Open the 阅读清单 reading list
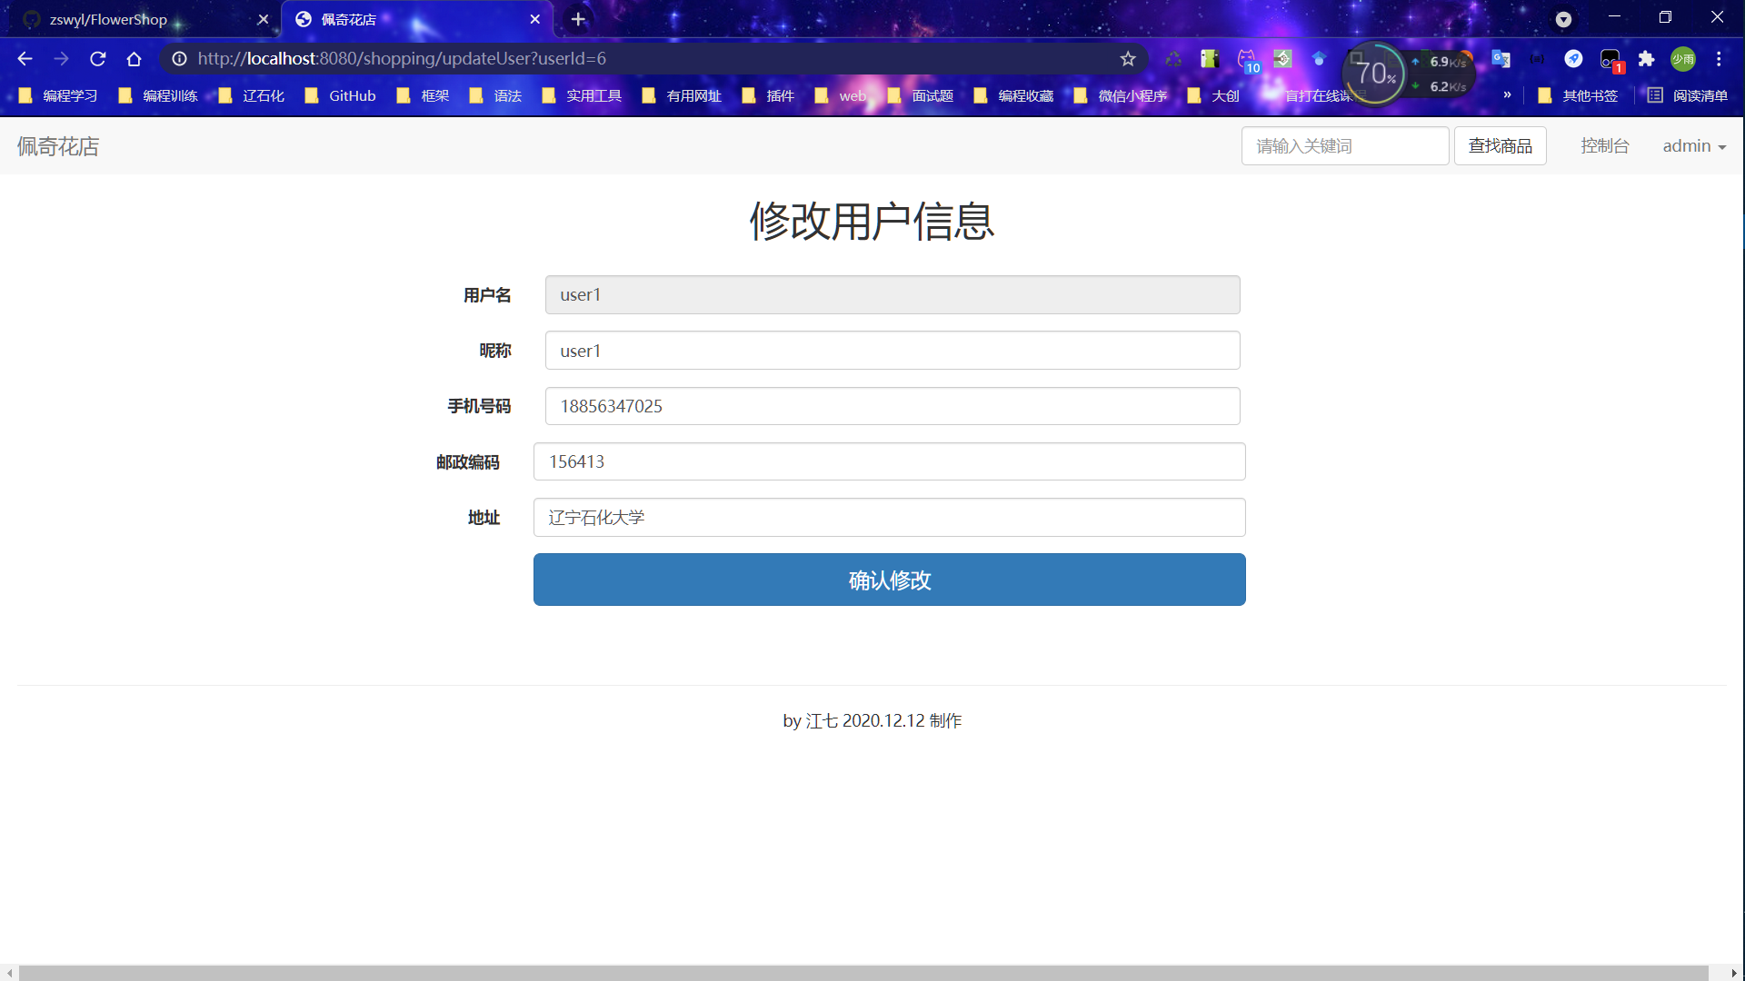 1688,95
